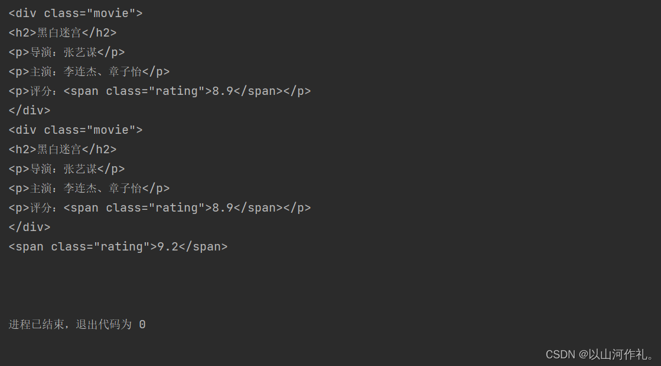Screen dimensions: 661x366
Task: Click the second 8.9 rating value
Action: tap(223, 208)
